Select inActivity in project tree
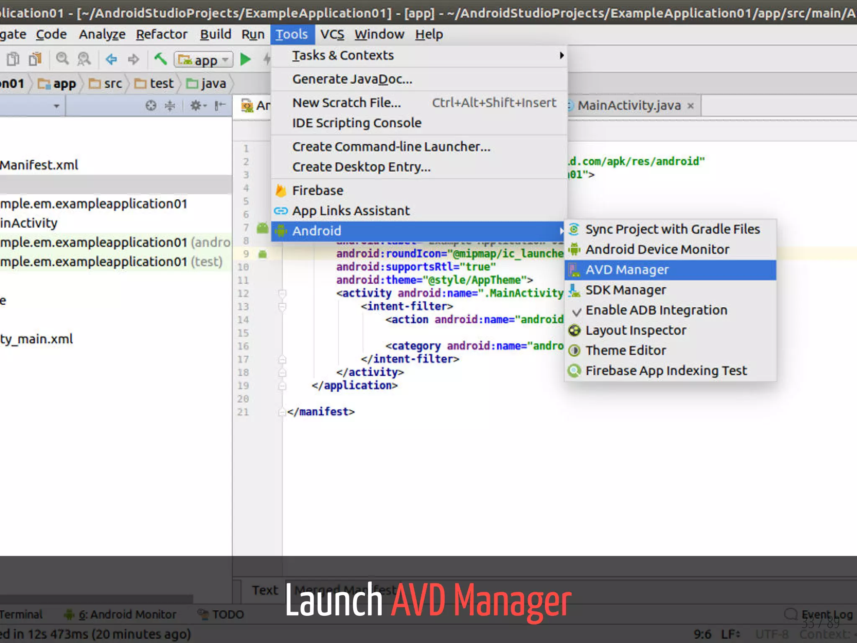 click(28, 223)
